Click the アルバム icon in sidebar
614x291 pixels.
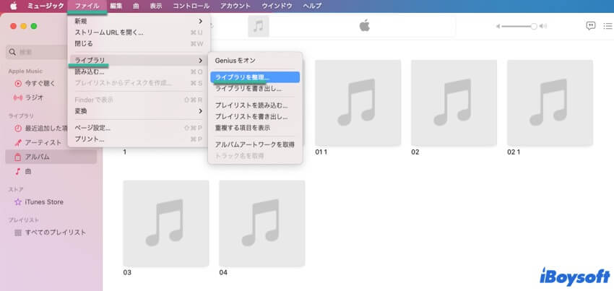(18, 157)
